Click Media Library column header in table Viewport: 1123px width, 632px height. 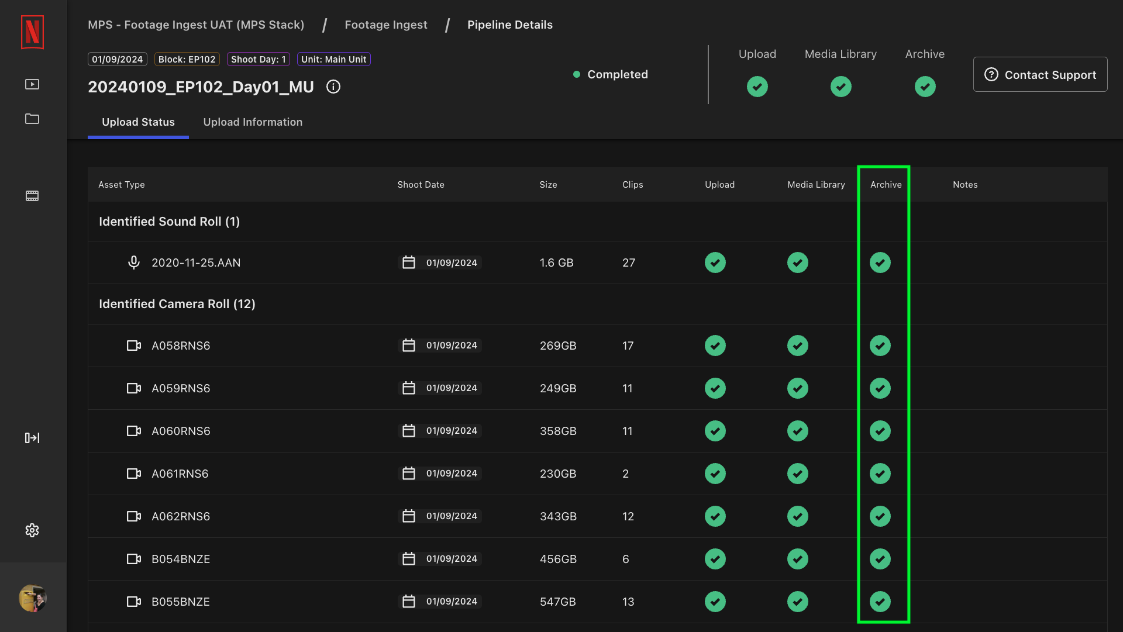(817, 185)
